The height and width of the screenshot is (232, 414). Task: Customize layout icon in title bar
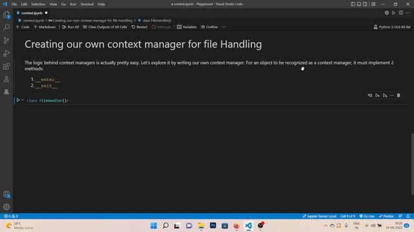tap(373, 5)
